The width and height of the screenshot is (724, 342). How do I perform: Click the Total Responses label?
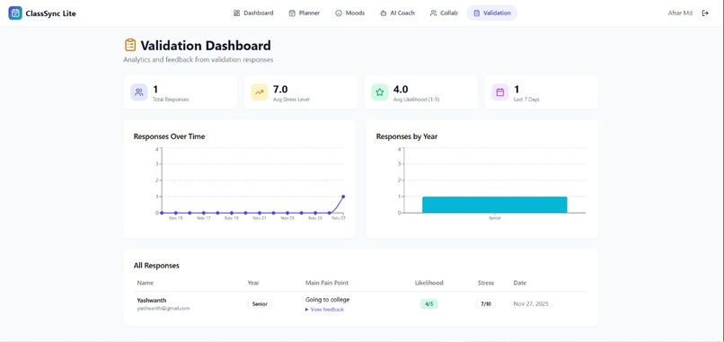tap(171, 100)
